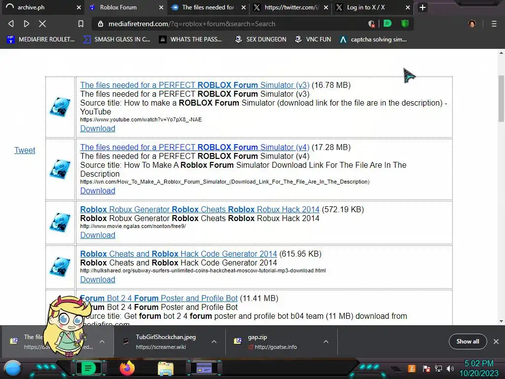Close the Roblox Forum tab
The height and width of the screenshot is (379, 505).
(161, 7)
